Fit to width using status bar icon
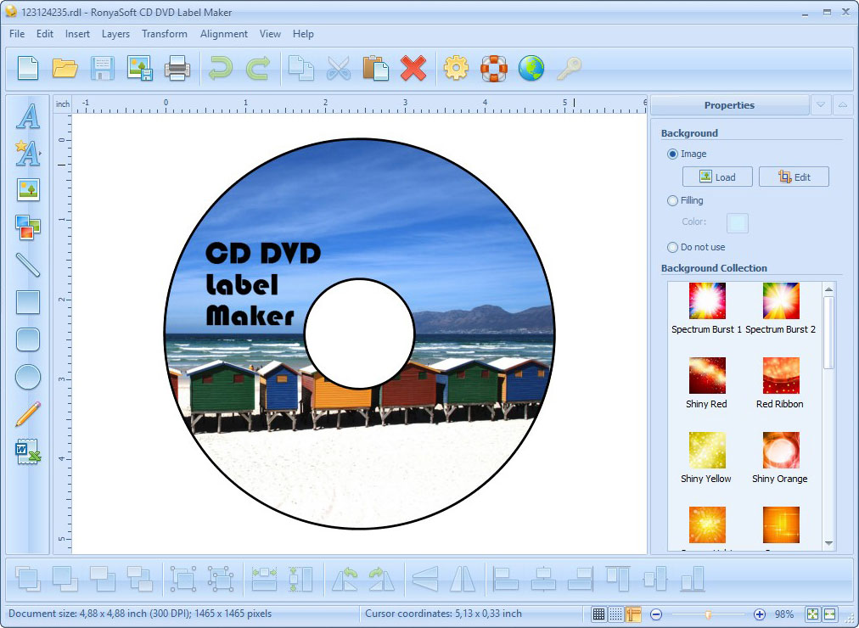 pos(829,614)
